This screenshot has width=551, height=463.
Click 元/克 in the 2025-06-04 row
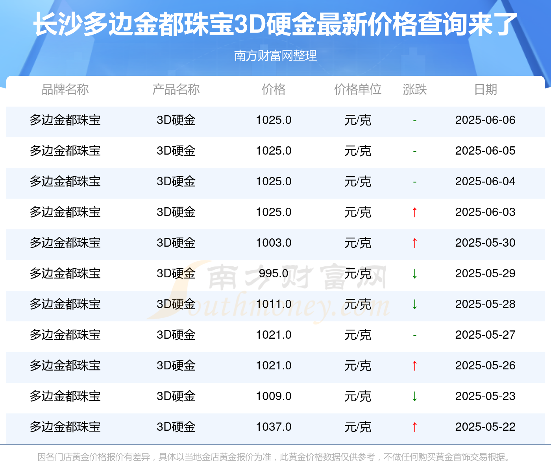pyautogui.click(x=358, y=181)
